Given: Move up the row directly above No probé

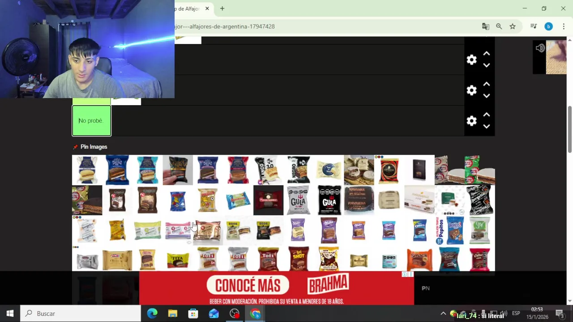Looking at the screenshot, I should click(487, 84).
